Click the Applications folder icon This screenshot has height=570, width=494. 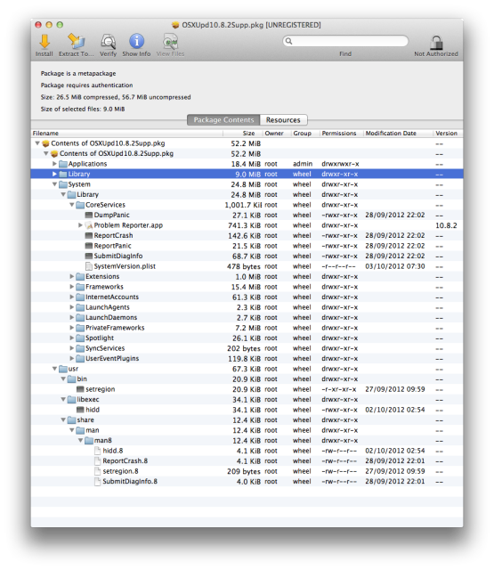[63, 164]
